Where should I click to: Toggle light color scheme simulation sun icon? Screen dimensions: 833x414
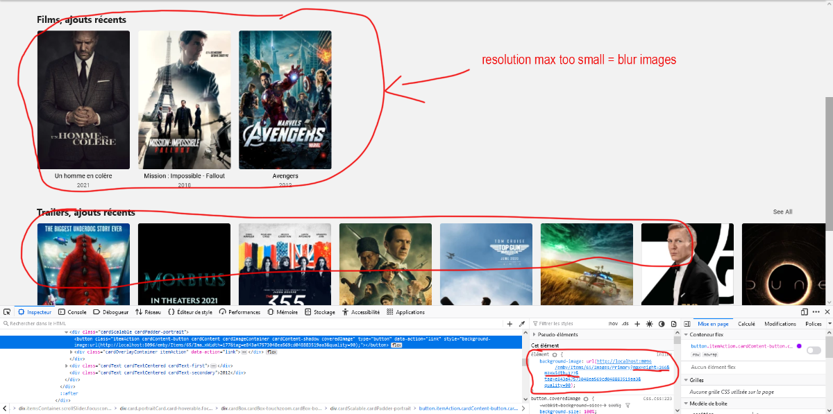coord(649,324)
